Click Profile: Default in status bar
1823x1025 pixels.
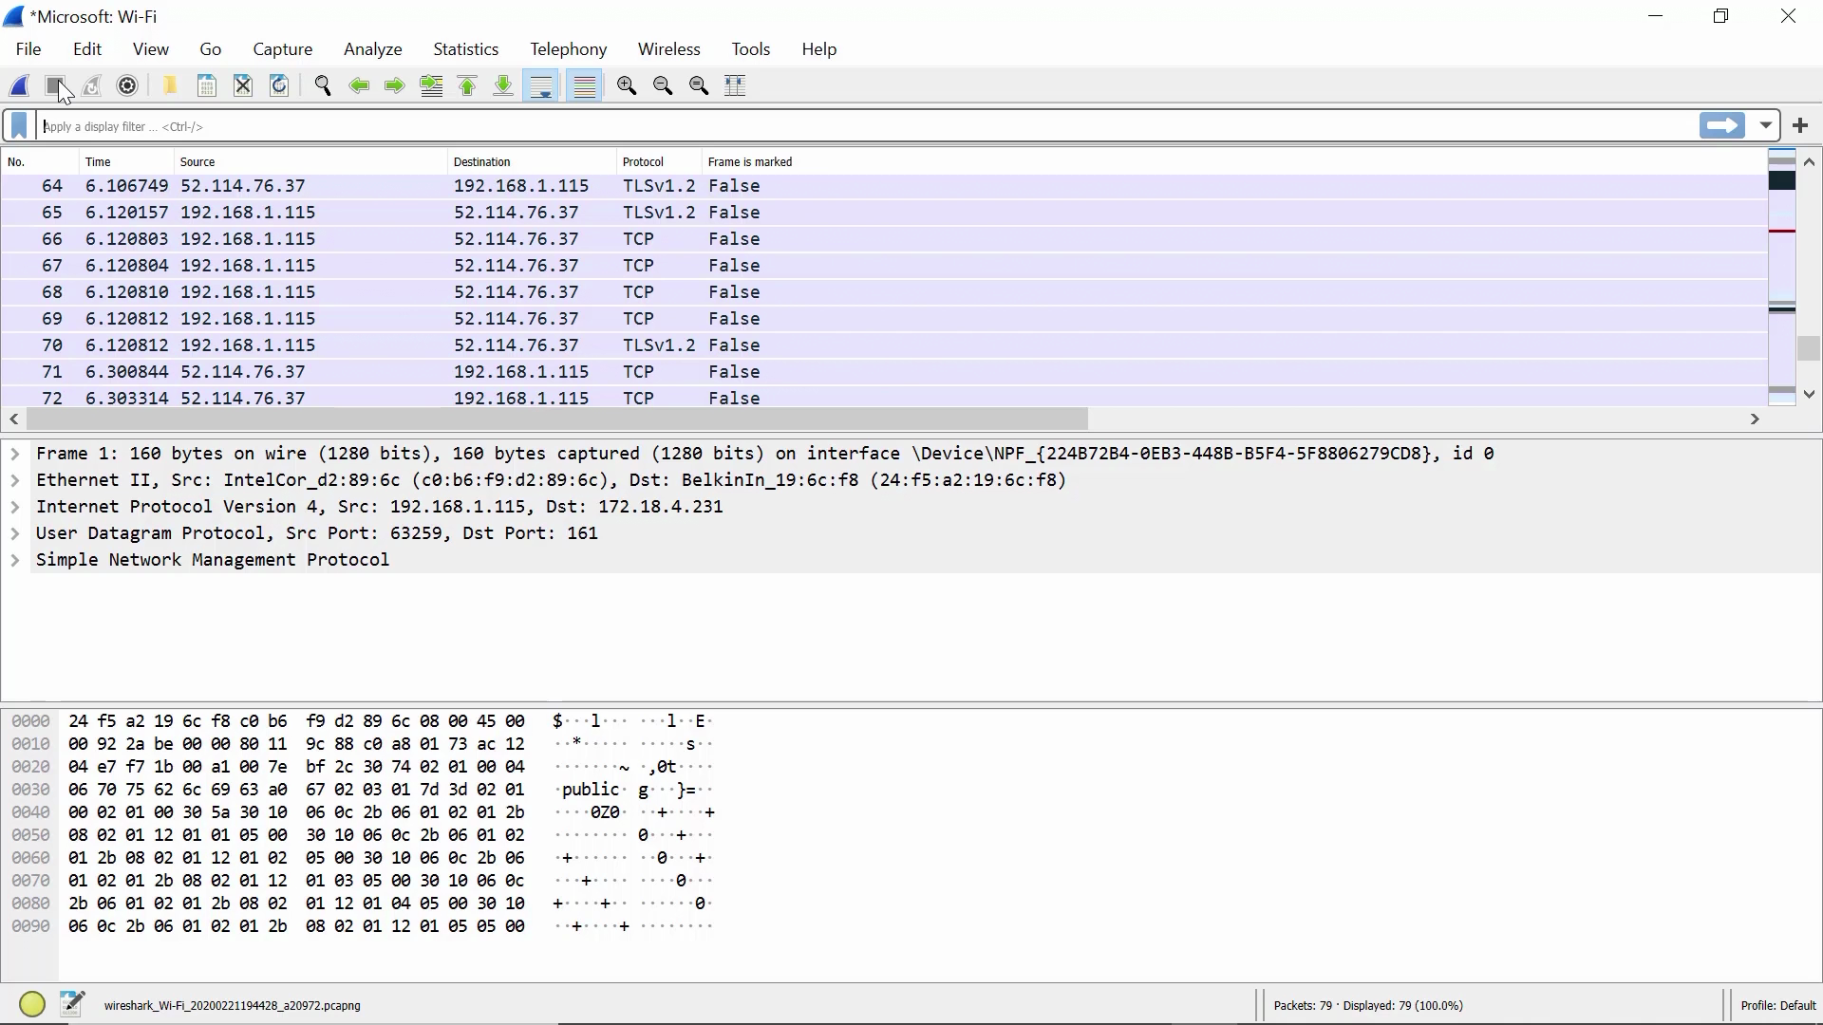point(1777,1005)
